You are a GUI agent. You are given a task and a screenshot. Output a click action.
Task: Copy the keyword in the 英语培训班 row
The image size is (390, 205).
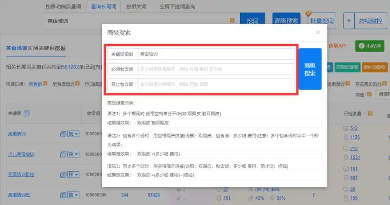pyautogui.click(x=63, y=195)
